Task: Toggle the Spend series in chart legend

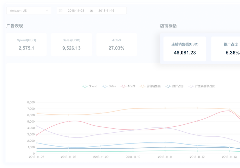Action: [90, 86]
